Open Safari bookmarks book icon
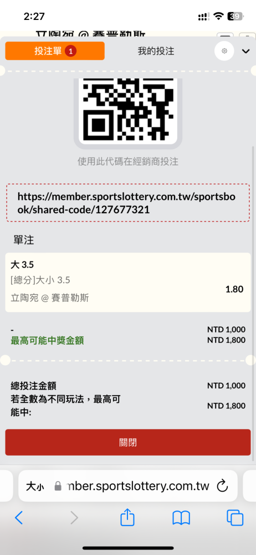Viewport: 256px width, 555px height. (x=181, y=518)
